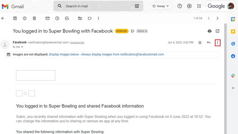Open Google Keep side panel
This screenshot has width=238, height=134.
tap(233, 32)
